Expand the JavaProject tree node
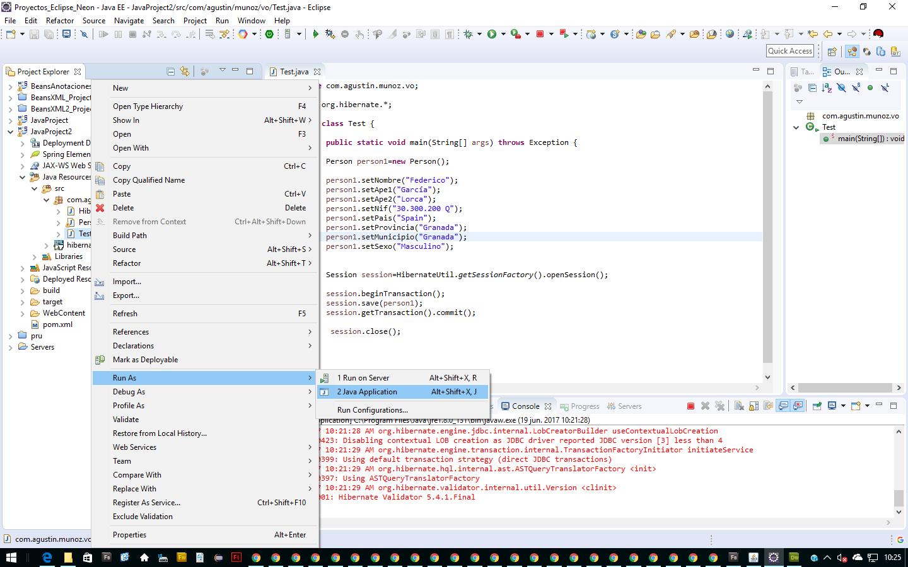 (x=10, y=120)
